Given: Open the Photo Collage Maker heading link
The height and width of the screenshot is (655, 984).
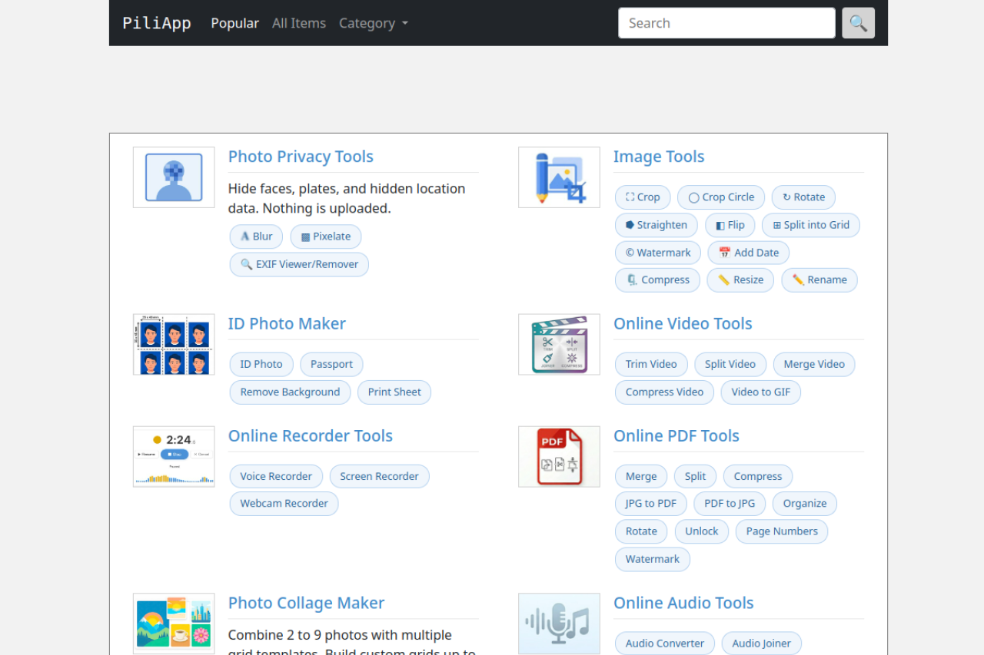Looking at the screenshot, I should click(306, 603).
